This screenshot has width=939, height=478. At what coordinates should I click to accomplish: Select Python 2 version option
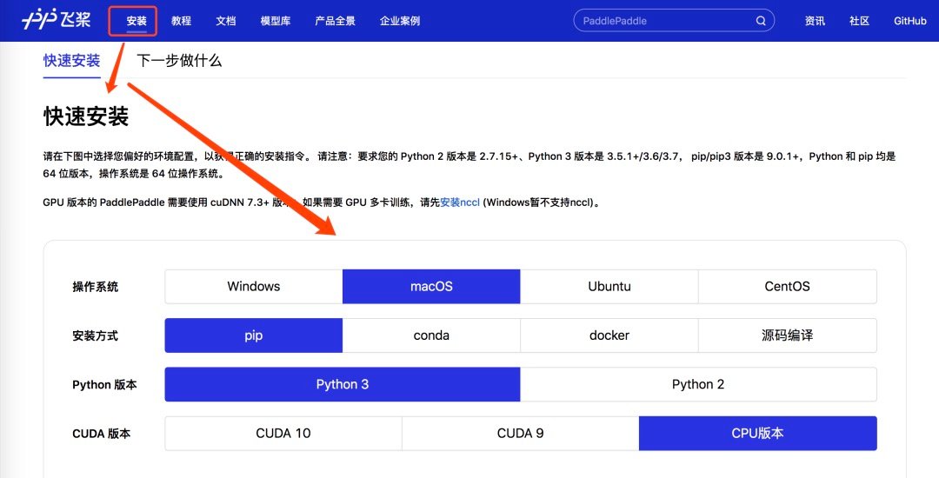[698, 384]
